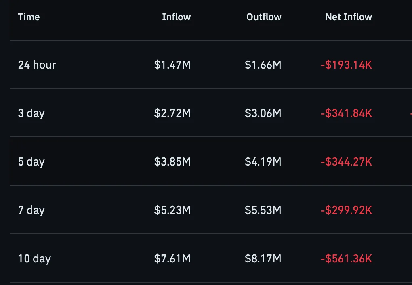
Task: Click the $1.66M outflow value
Action: [x=263, y=65]
